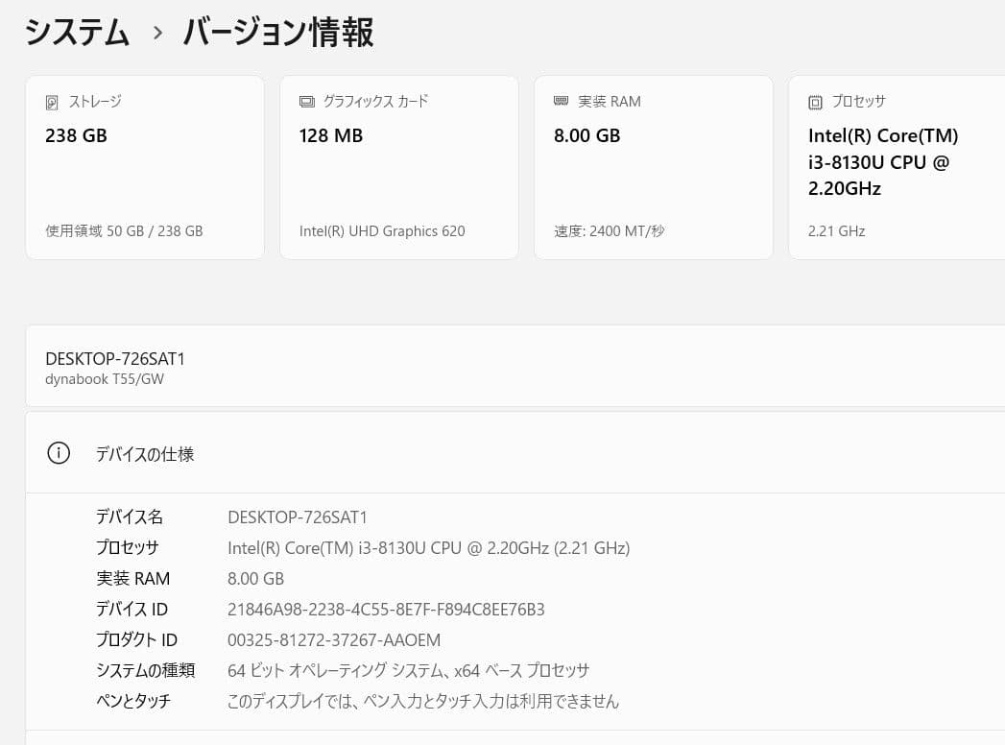Click the バージョン情報 breadcrumb label
The image size is (1005, 745).
point(278,32)
